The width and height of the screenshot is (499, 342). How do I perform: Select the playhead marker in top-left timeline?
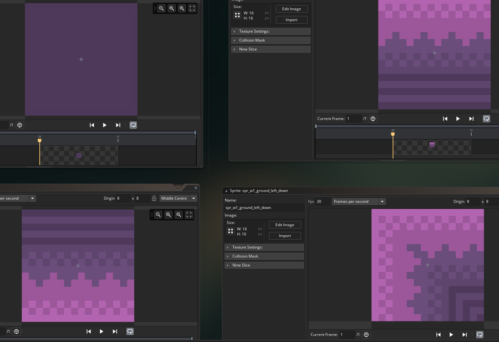(39, 140)
